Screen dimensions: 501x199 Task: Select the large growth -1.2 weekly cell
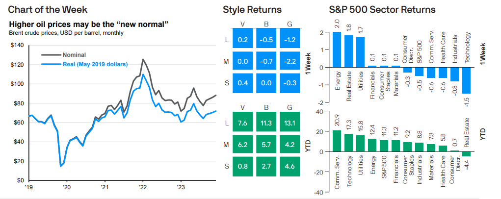[290, 40]
